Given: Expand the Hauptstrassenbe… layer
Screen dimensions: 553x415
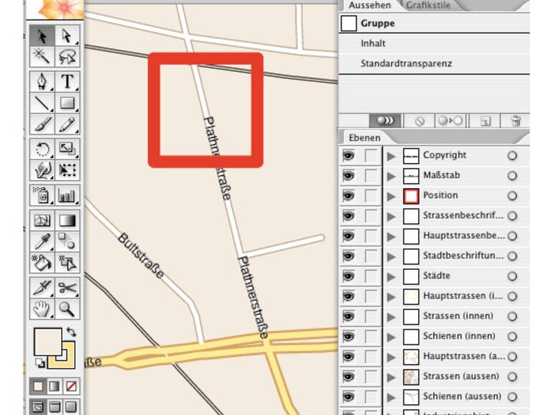Looking at the screenshot, I should (x=391, y=236).
